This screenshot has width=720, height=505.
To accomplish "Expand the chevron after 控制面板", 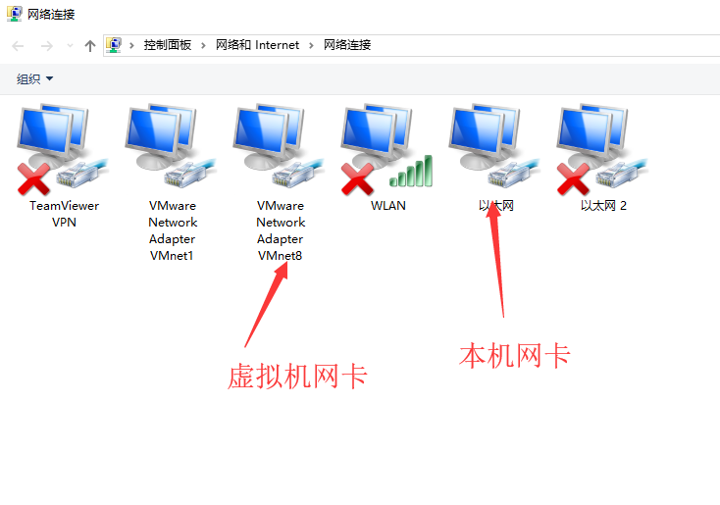I will click(x=203, y=45).
